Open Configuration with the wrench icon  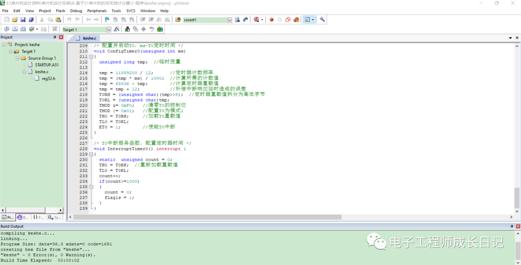click(x=322, y=20)
